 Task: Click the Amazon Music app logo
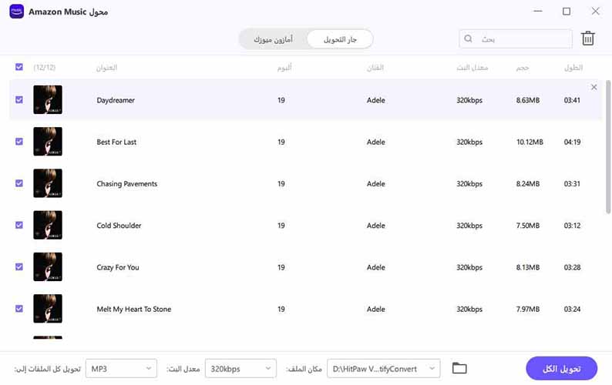(16, 12)
